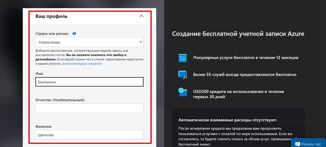Screen dimensions: 326x147
Task: Click heading Автоматически взимаемые расходы отсутствуют
Action: 228,120
